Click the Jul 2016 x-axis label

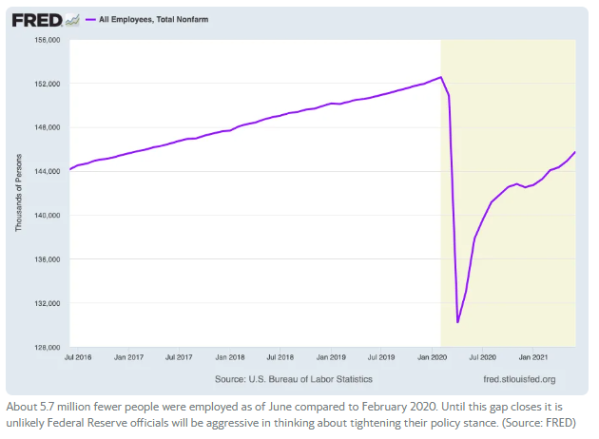[79, 357]
